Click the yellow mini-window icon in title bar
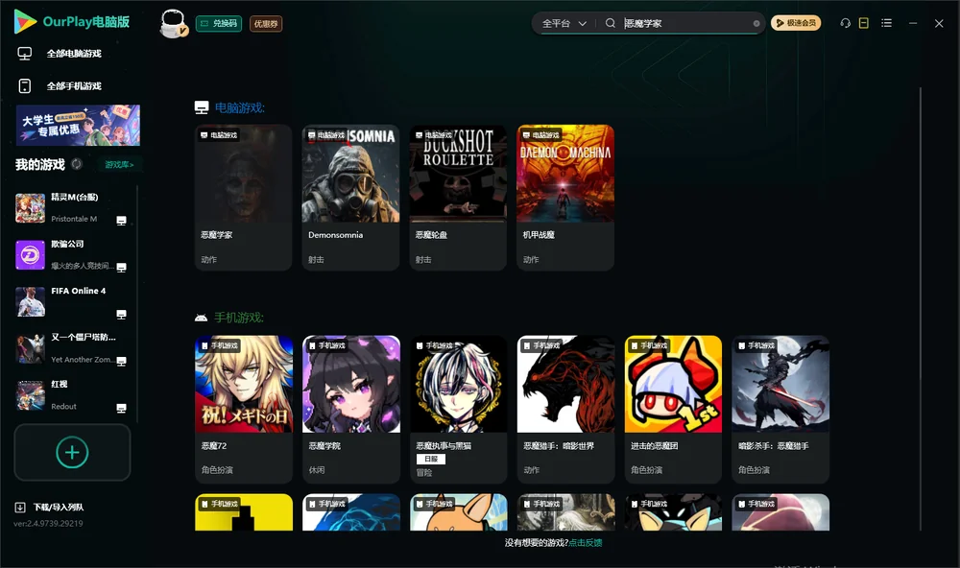This screenshot has height=568, width=960. pos(864,23)
